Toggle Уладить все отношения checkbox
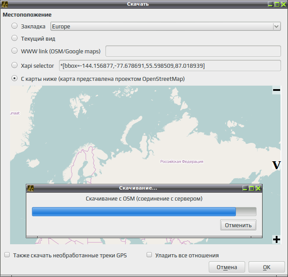Viewport: 288px width, 277px height. coord(149,255)
